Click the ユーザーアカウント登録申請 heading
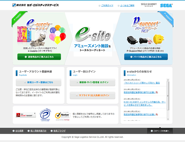The width and height of the screenshot is (185, 142). click(35, 72)
